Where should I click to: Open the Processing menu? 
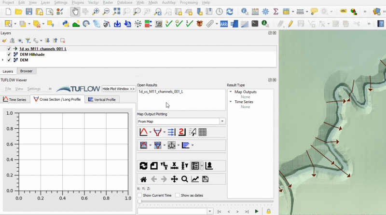(x=188, y=3)
